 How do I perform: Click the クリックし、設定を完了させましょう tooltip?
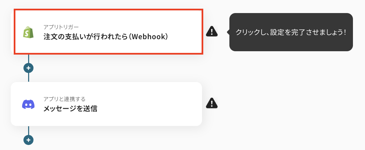pos(291,32)
